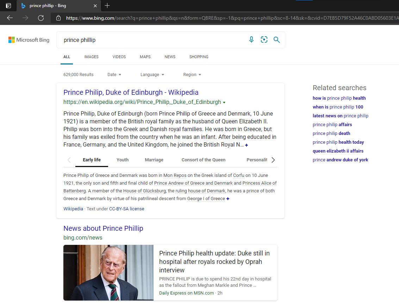
Task: Search how is prince philip health
Action: [x=339, y=98]
